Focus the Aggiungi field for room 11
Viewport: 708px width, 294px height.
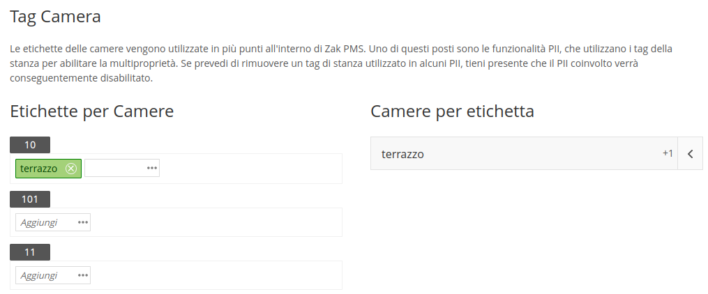click(x=46, y=275)
